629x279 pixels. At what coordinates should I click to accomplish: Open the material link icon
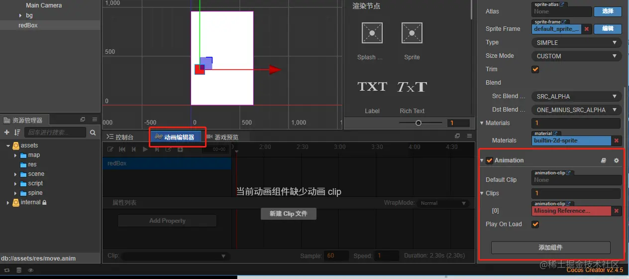(x=555, y=134)
